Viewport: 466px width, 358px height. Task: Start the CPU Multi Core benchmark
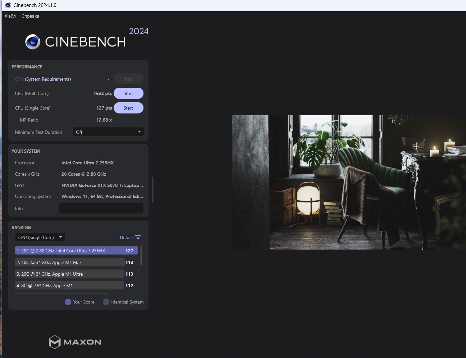coord(128,93)
